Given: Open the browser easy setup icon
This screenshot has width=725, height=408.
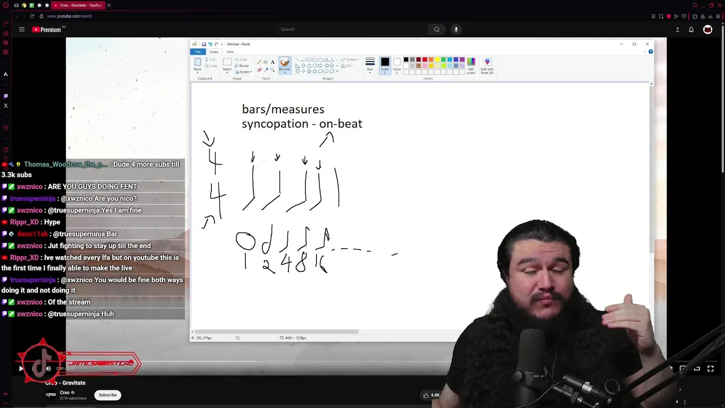Looking at the screenshot, I should click(x=718, y=16).
